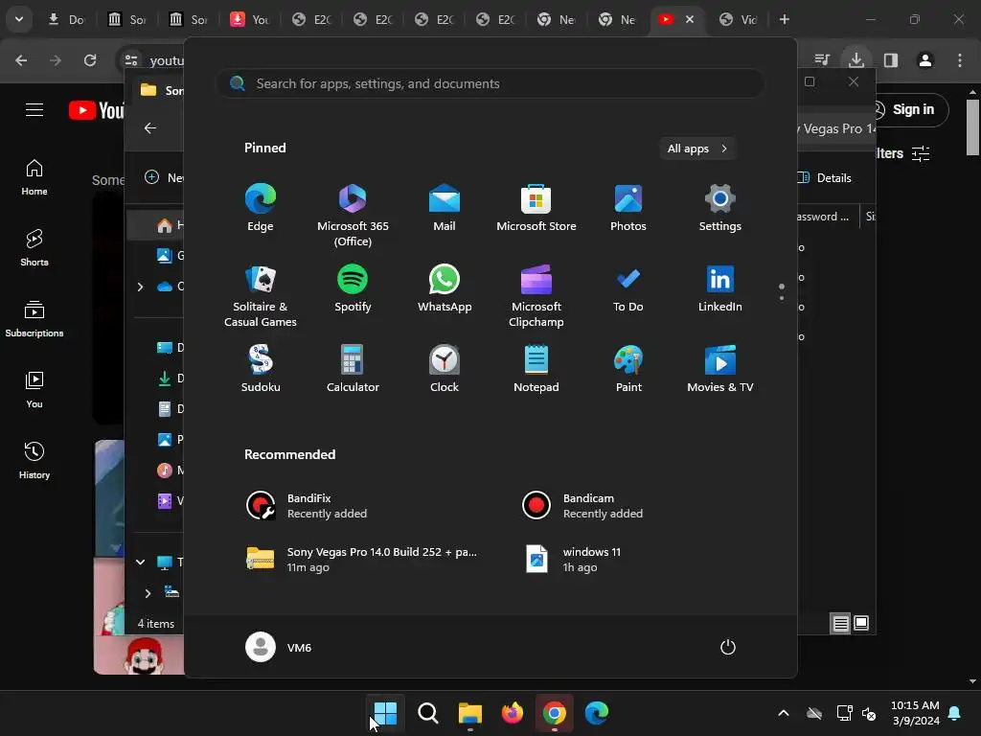Viewport: 981px width, 736px height.
Task: Open VM6 user account menu
Action: click(x=279, y=647)
